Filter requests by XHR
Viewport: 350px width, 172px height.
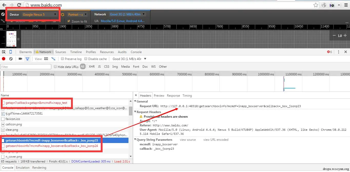coord(92,67)
